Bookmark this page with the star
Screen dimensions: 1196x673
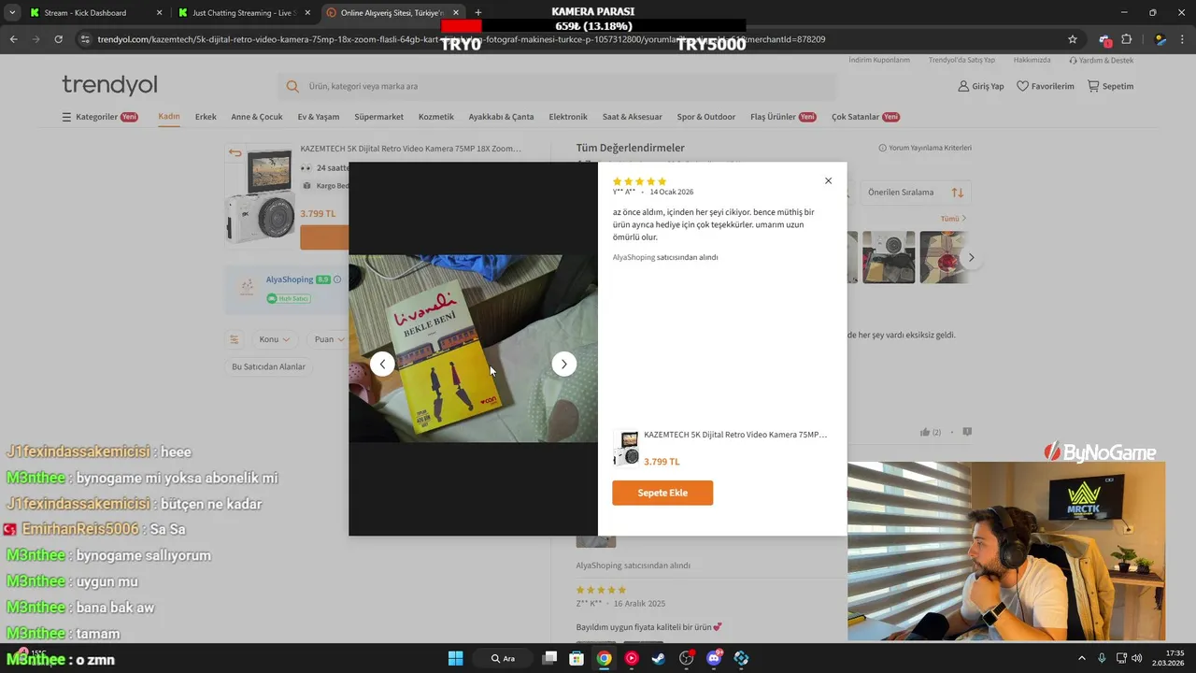click(1073, 39)
